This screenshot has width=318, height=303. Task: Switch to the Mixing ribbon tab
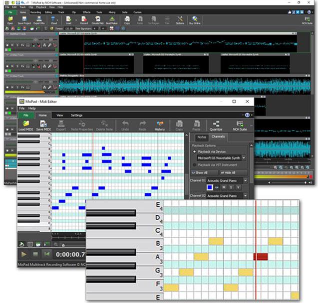coord(112,12)
